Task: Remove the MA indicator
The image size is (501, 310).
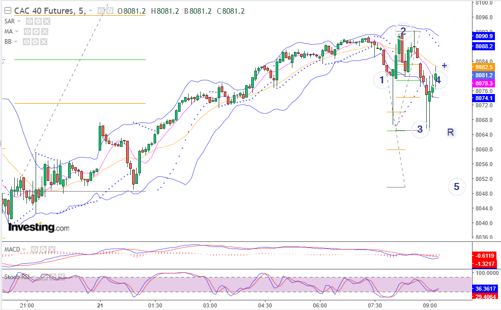Action: tap(45, 32)
